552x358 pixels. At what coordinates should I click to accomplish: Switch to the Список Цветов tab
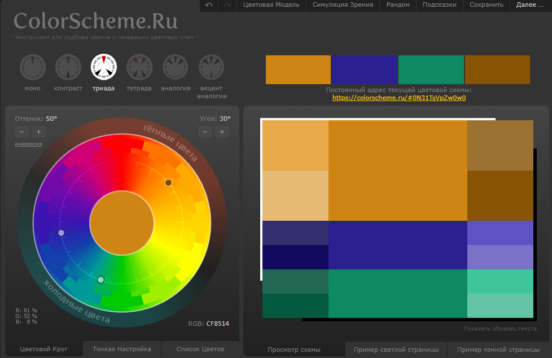click(x=200, y=349)
